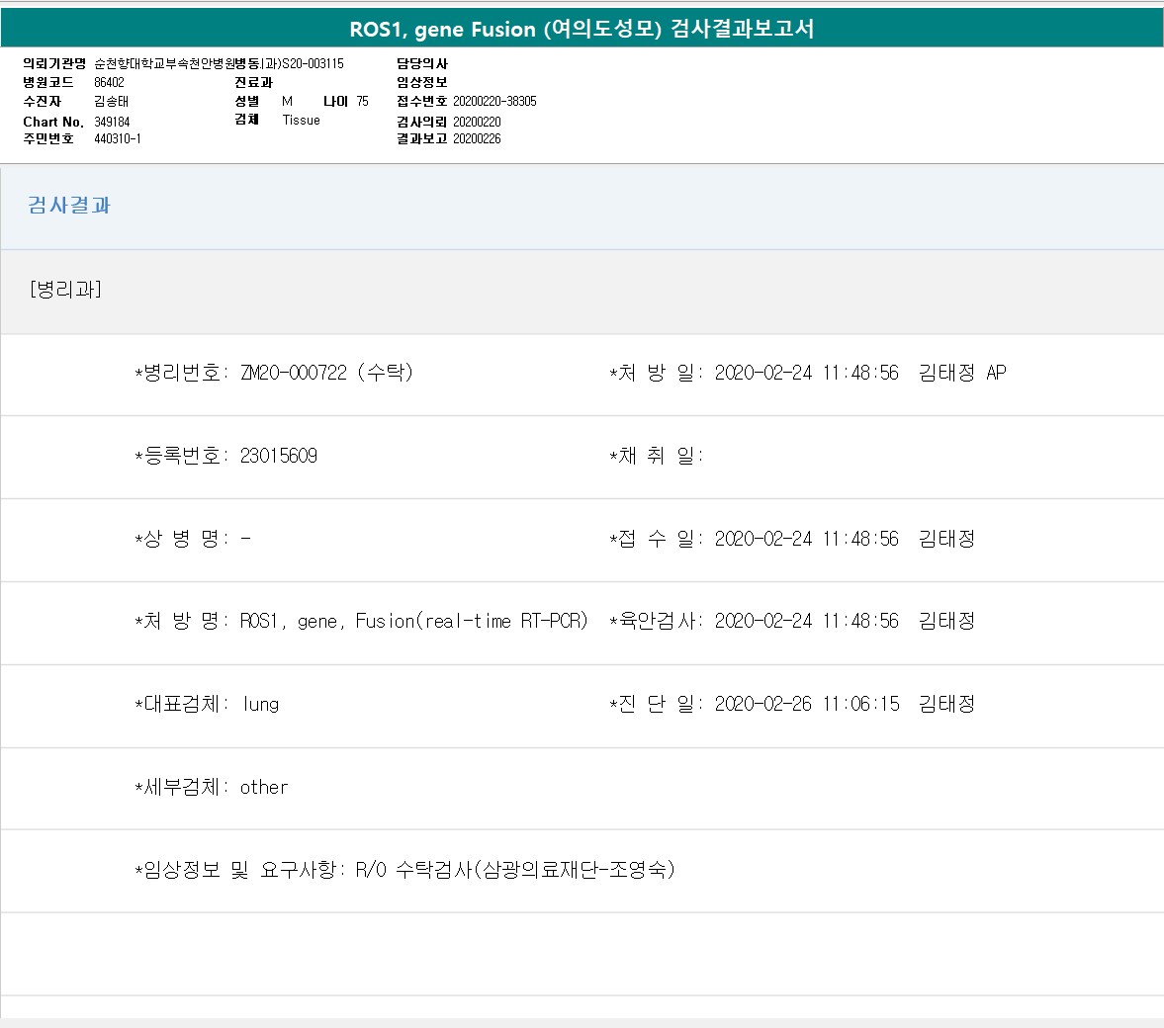1164x1028 pixels.
Task: Click the 처방일 timestamp 2020-02-24 11:48:56
Action: pos(806,373)
